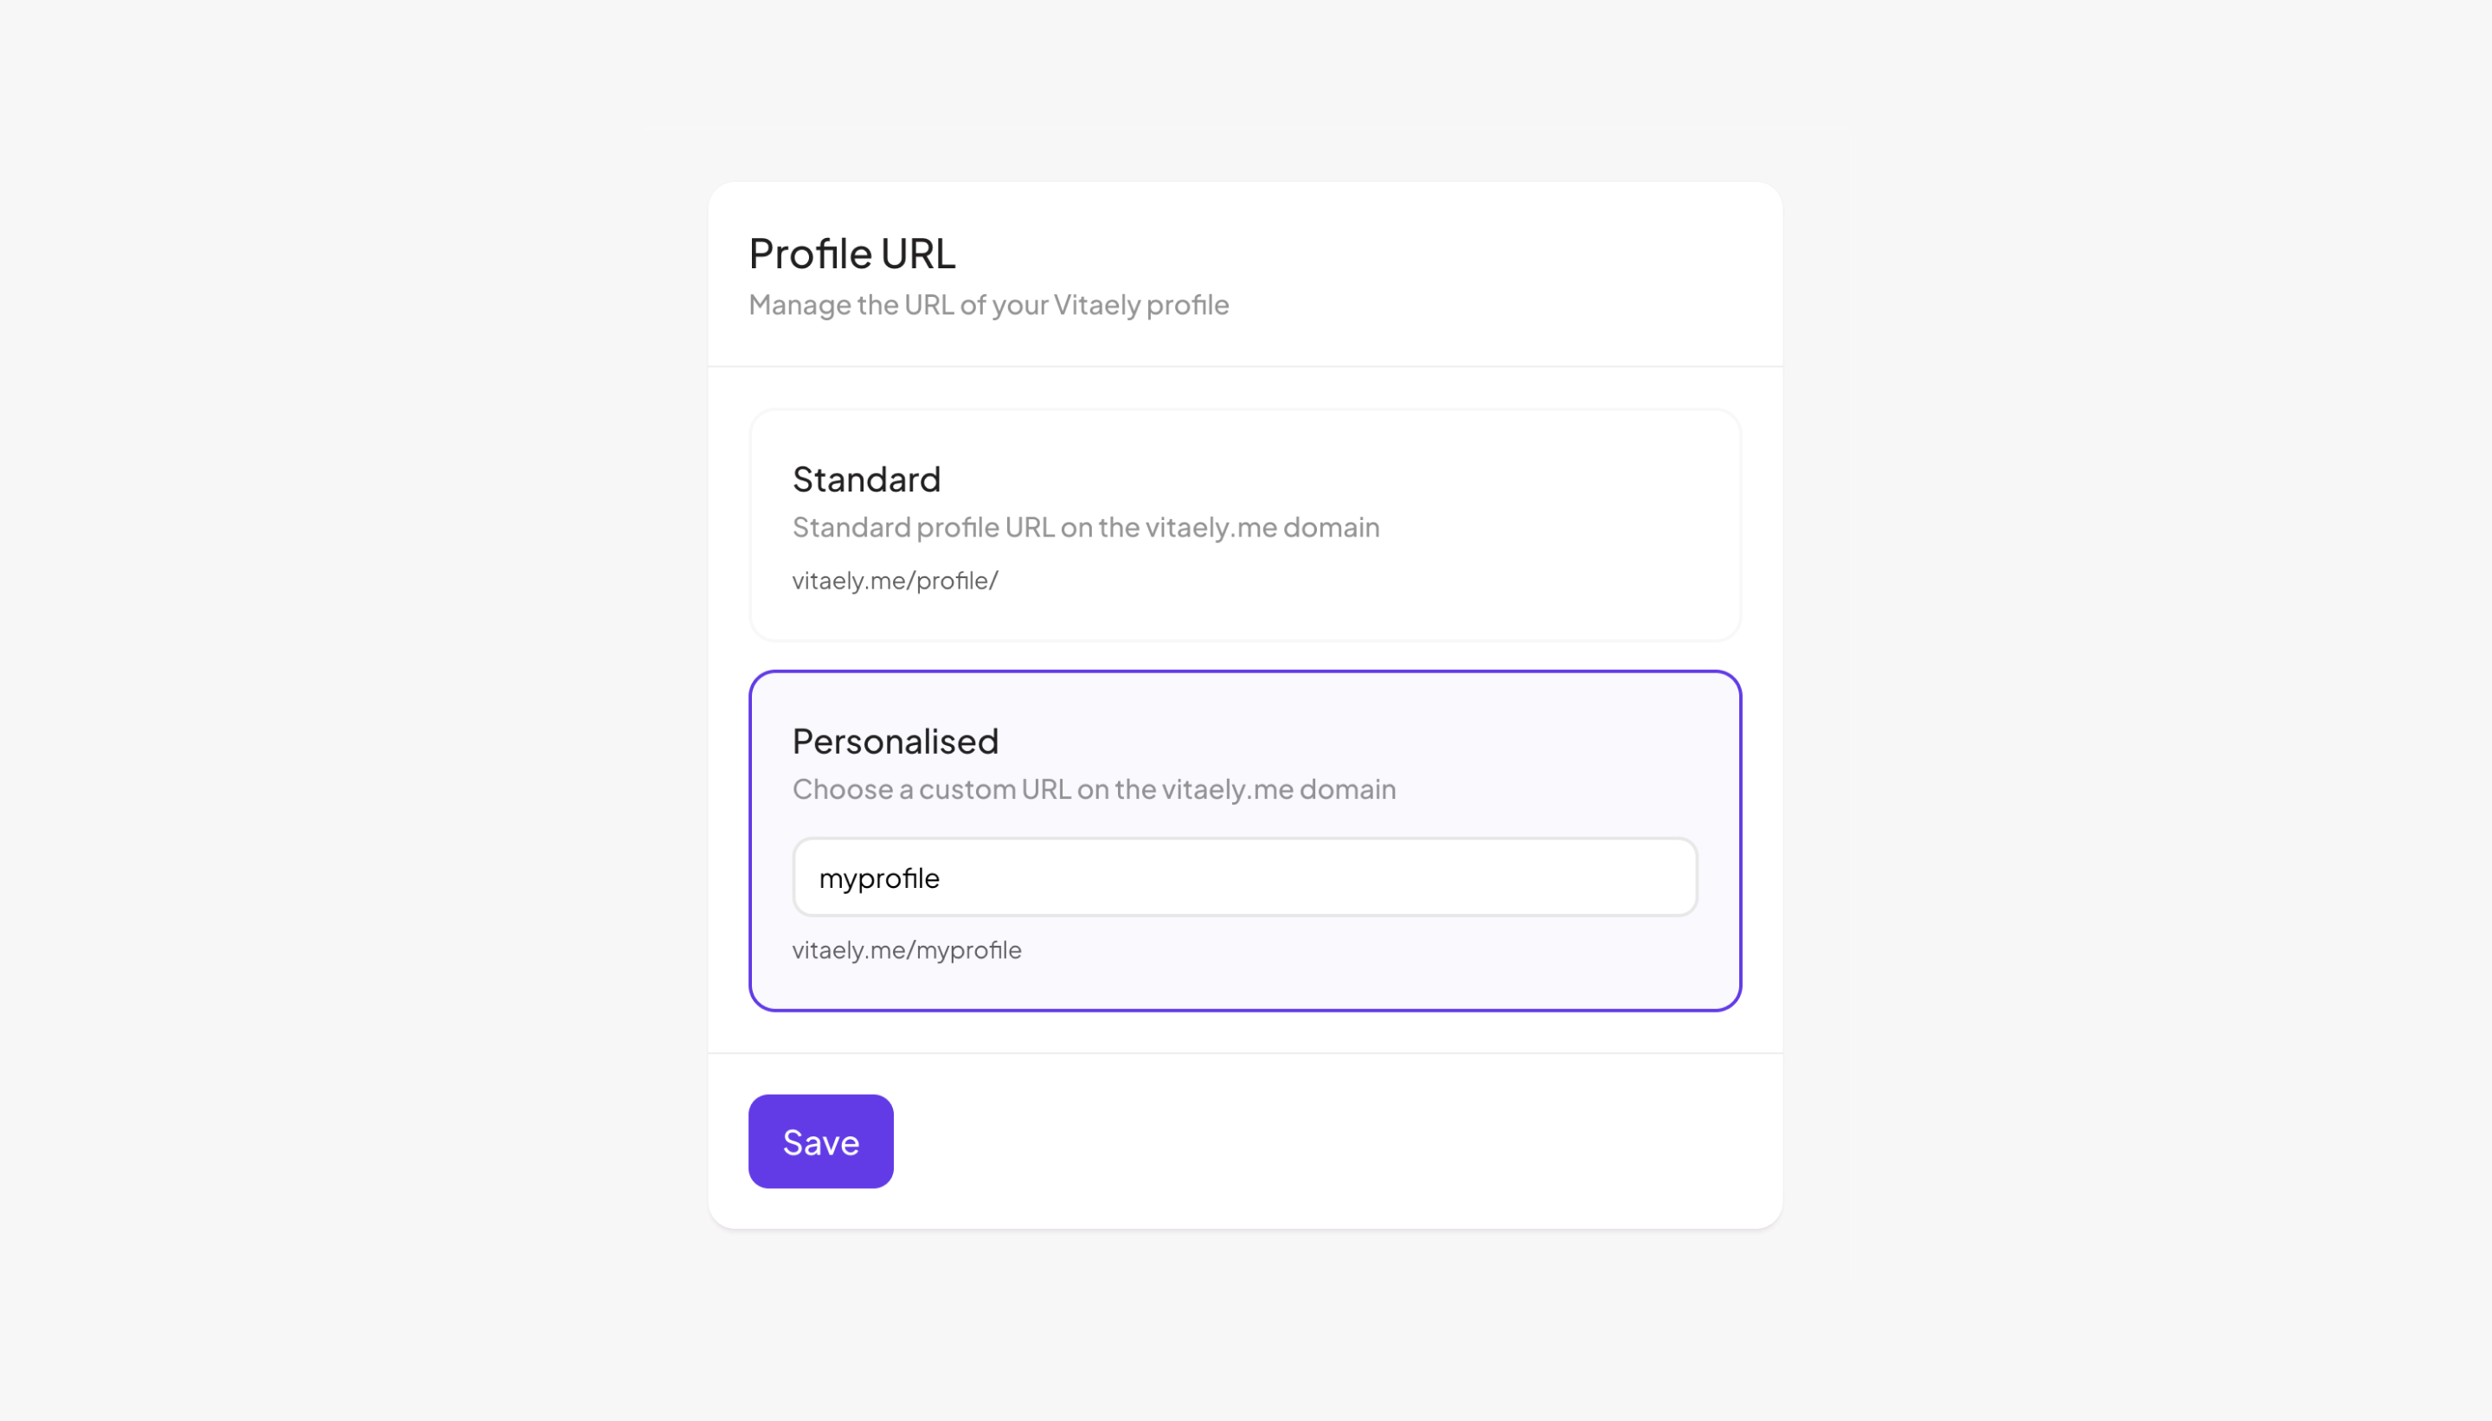This screenshot has width=2492, height=1421.
Task: Click inside the custom URL input field
Action: tap(1243, 877)
